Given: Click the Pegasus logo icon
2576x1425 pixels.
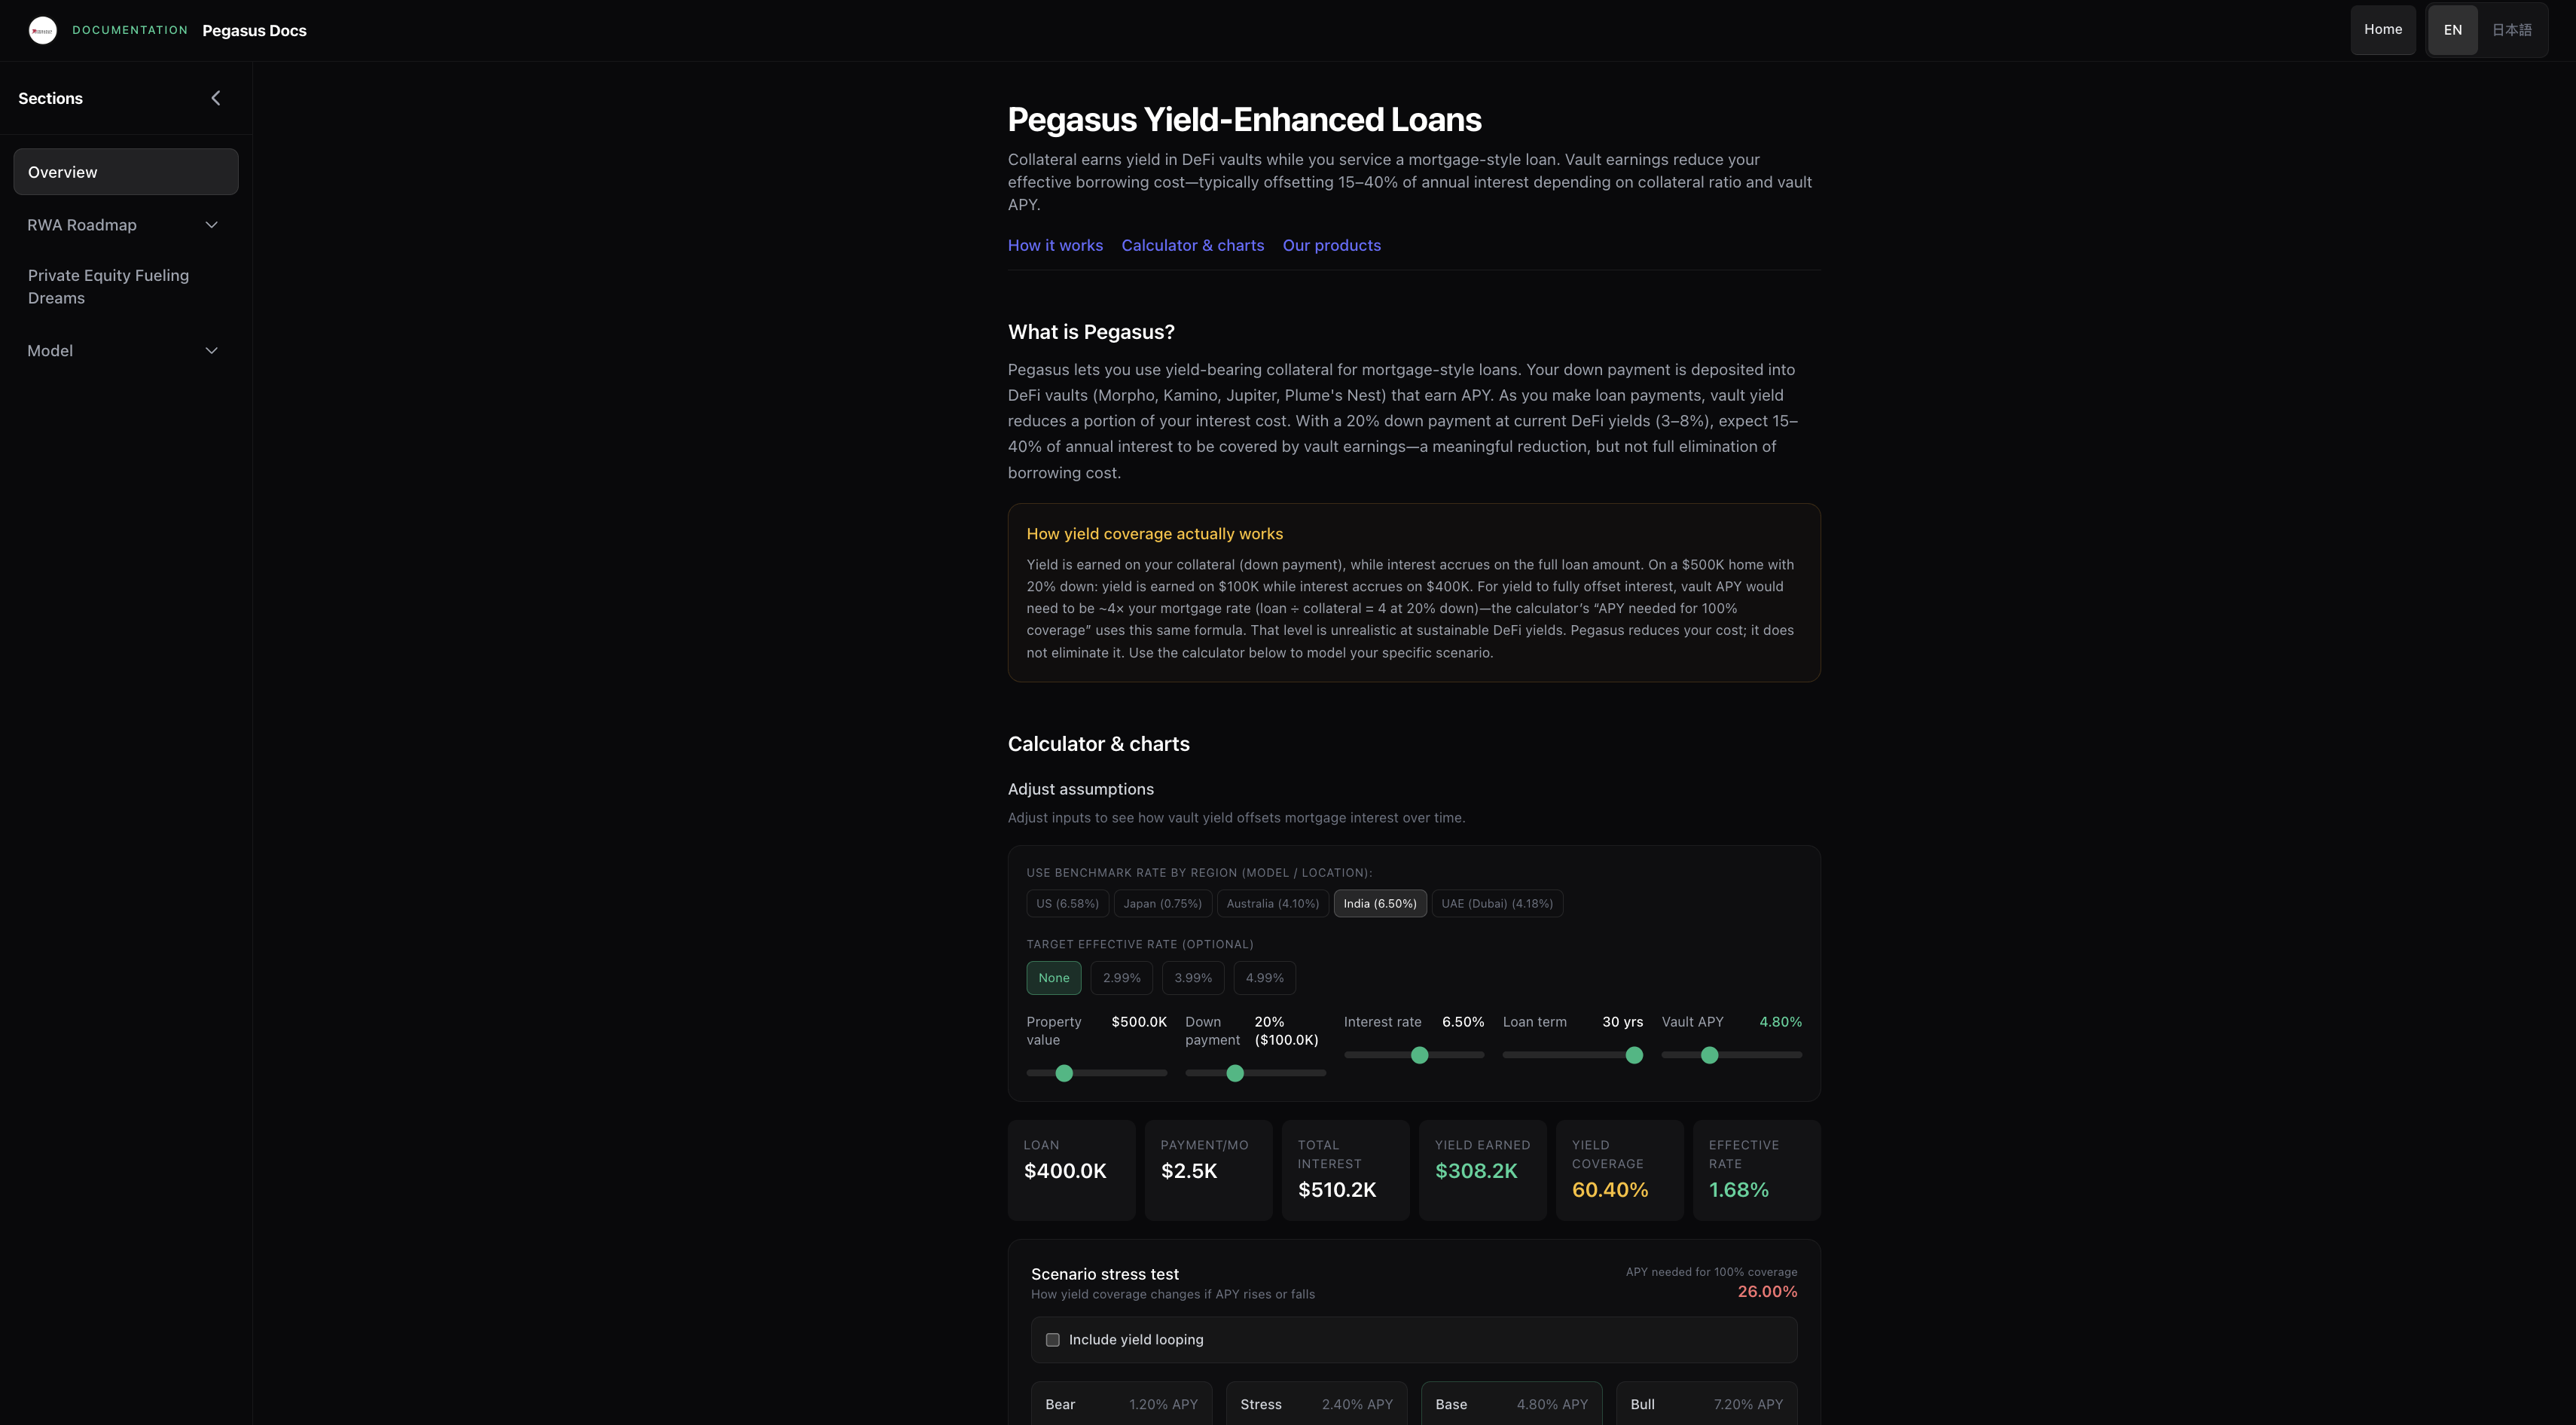Looking at the screenshot, I should pyautogui.click(x=42, y=30).
